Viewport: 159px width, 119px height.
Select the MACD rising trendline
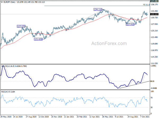point(135,85)
